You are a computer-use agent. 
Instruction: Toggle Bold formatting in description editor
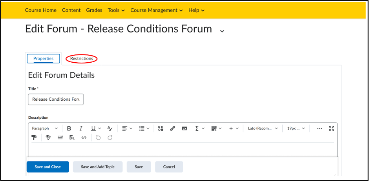[x=69, y=129]
